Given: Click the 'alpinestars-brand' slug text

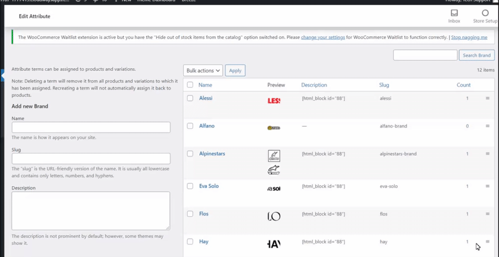Looking at the screenshot, I should coord(398,154).
